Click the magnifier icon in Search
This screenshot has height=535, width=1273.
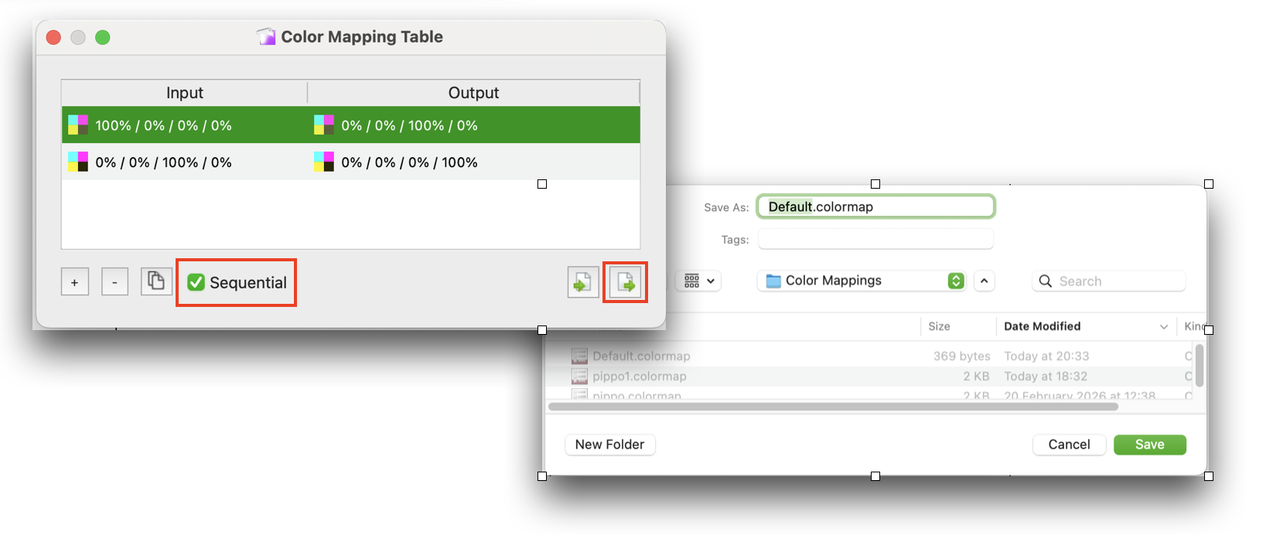pos(1046,281)
